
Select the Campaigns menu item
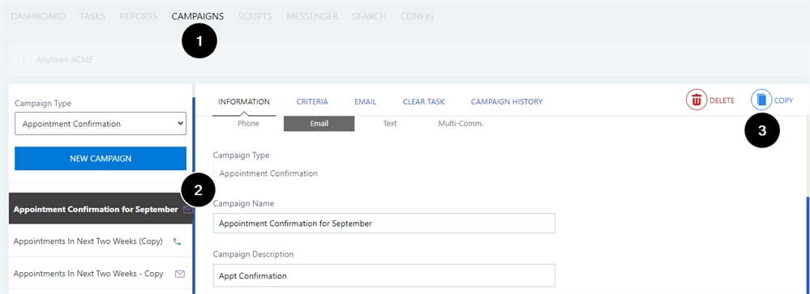[198, 16]
